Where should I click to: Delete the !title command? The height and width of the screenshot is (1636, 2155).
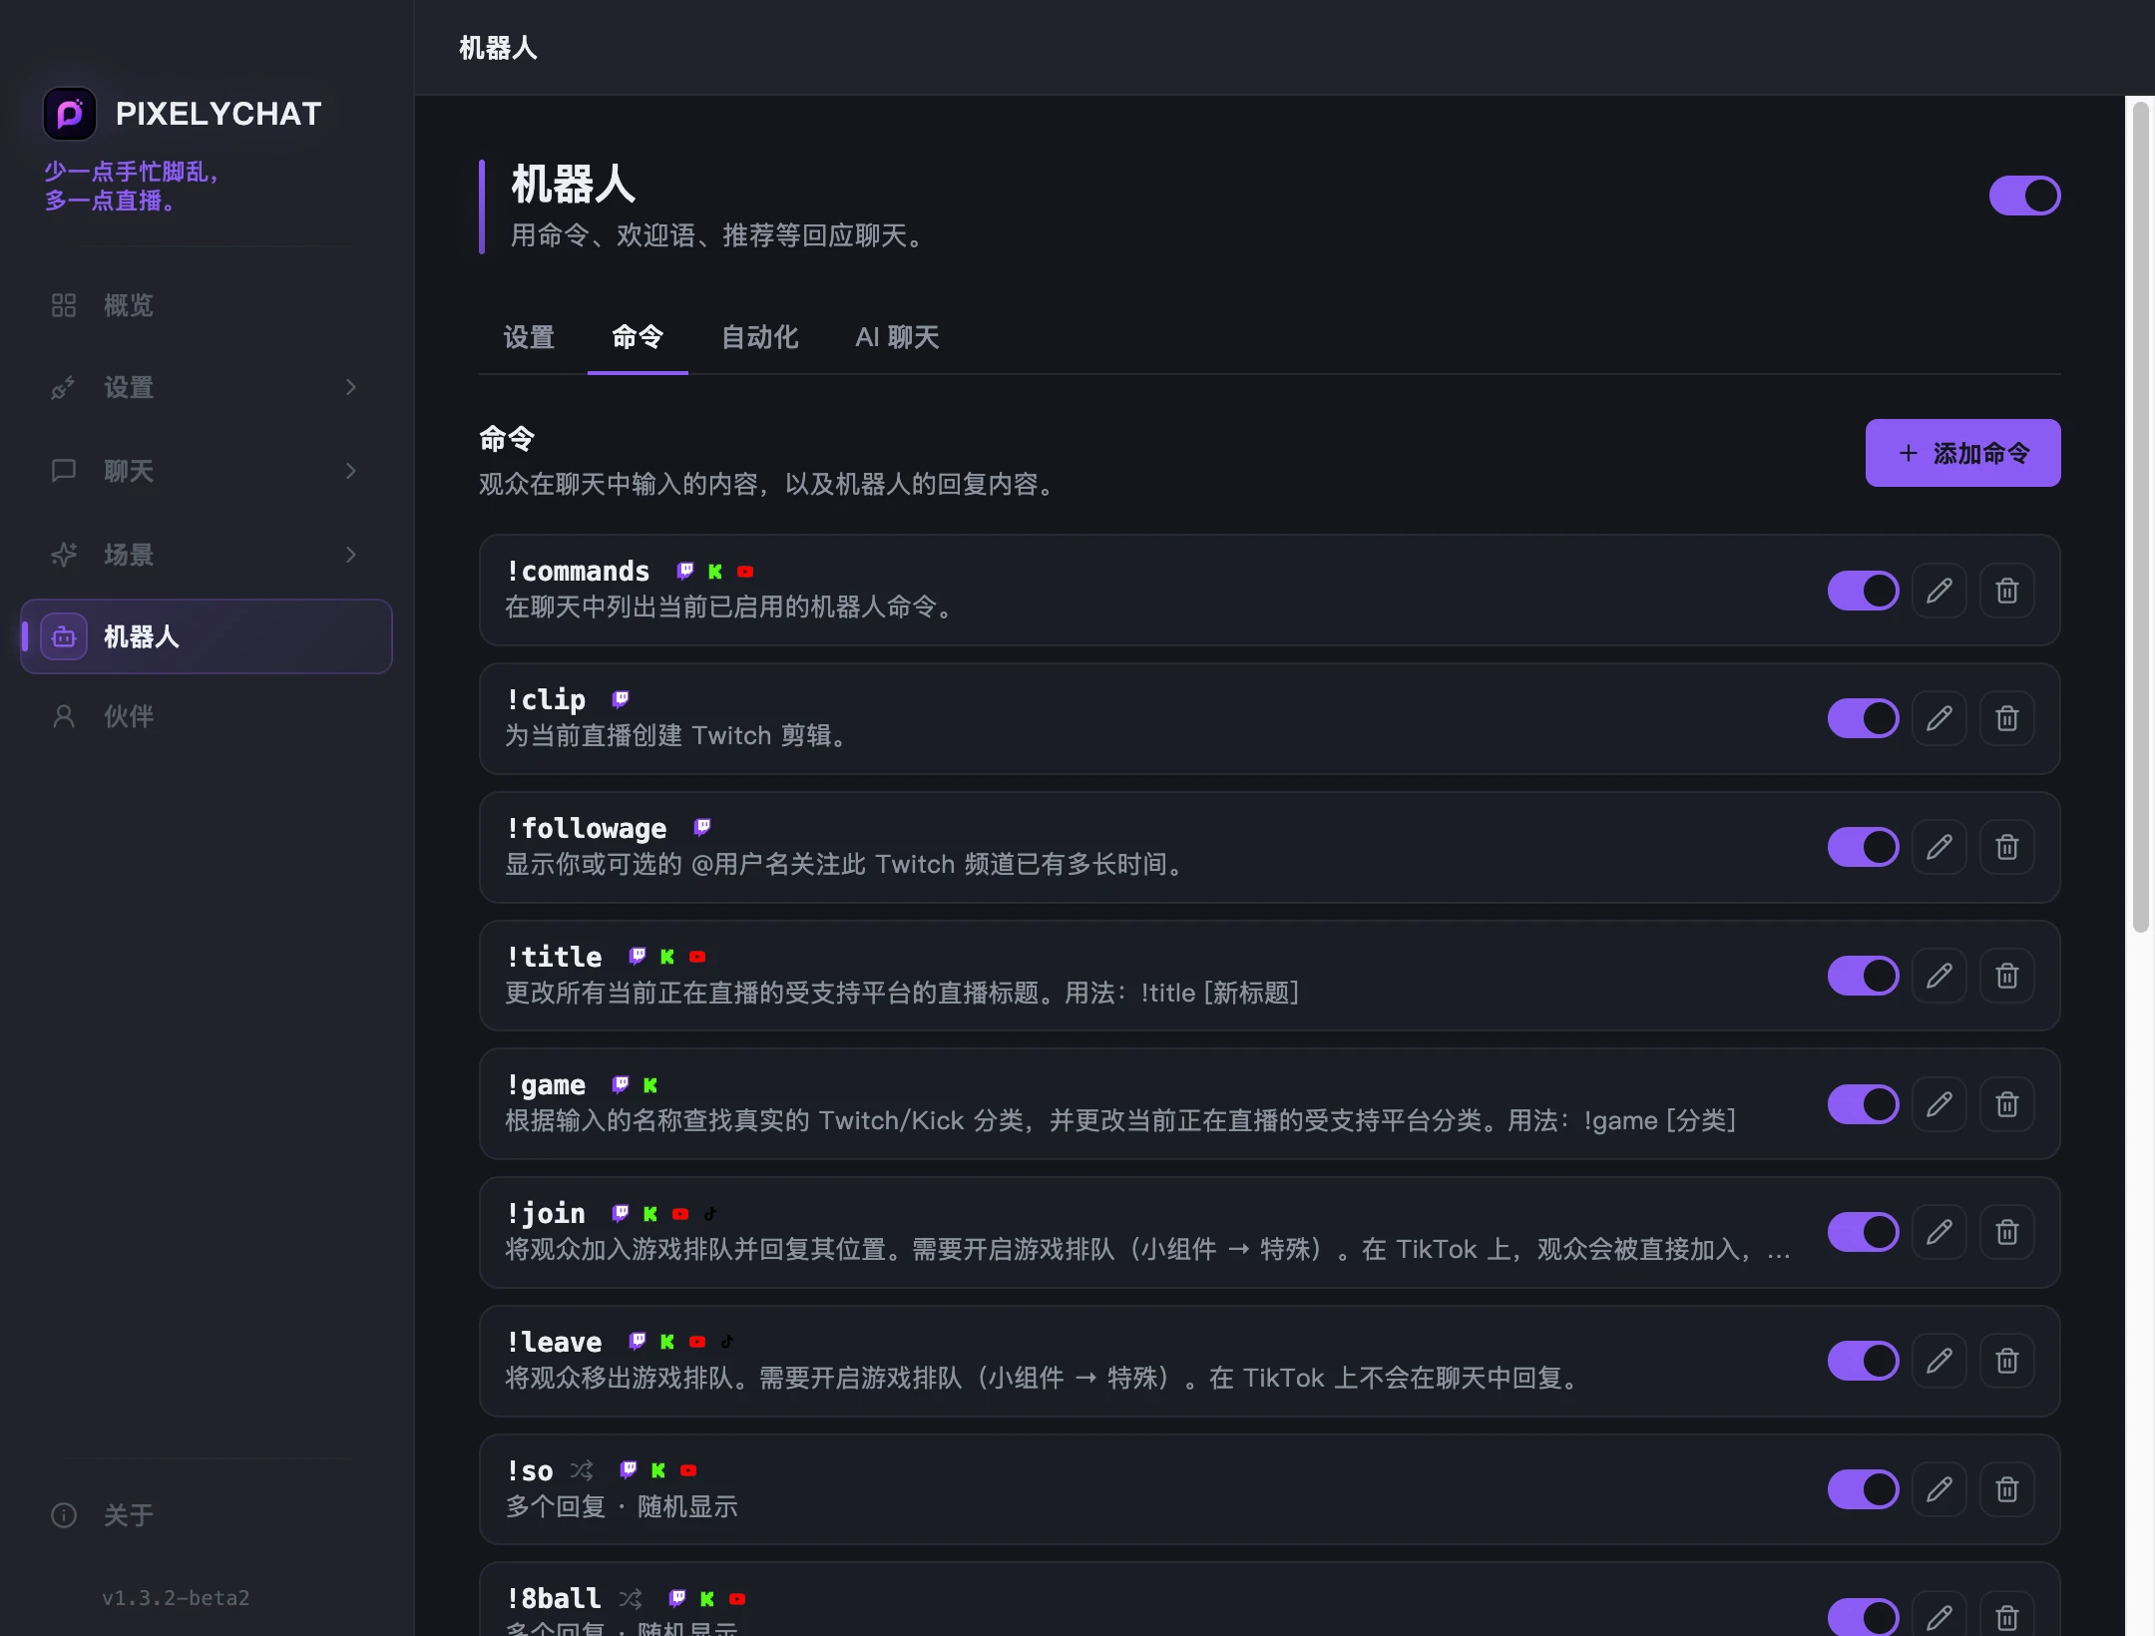click(2007, 976)
